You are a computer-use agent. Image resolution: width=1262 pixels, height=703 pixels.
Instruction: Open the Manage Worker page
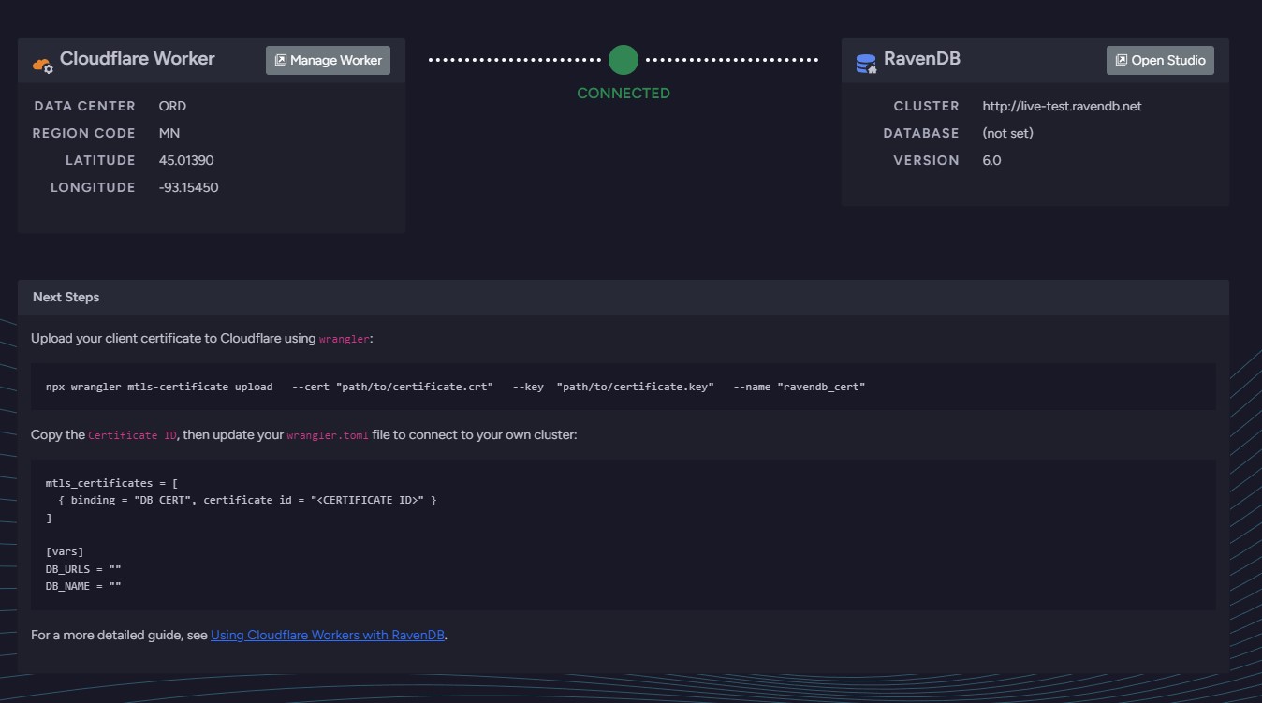(x=328, y=60)
